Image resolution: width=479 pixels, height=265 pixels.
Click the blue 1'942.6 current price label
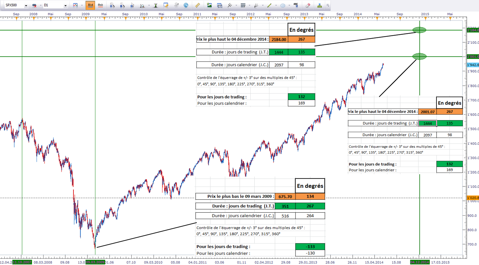tap(473, 65)
